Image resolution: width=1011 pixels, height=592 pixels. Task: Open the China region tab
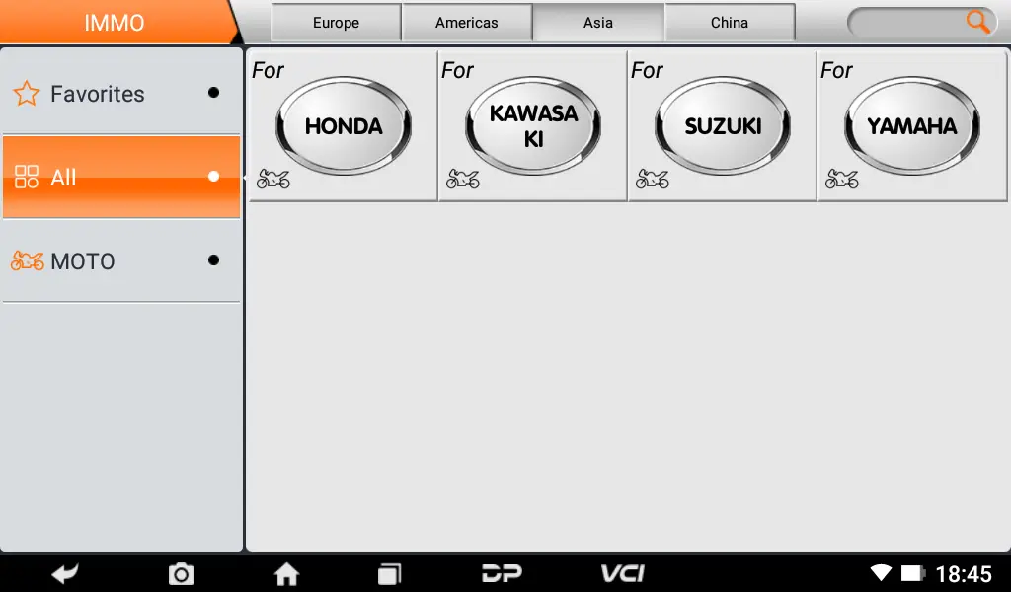tap(730, 23)
